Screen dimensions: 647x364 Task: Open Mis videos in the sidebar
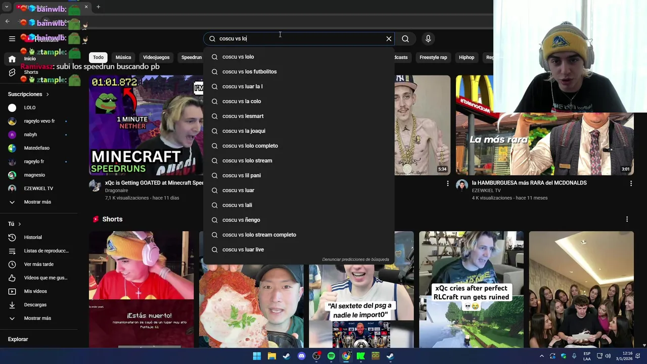(x=38, y=291)
